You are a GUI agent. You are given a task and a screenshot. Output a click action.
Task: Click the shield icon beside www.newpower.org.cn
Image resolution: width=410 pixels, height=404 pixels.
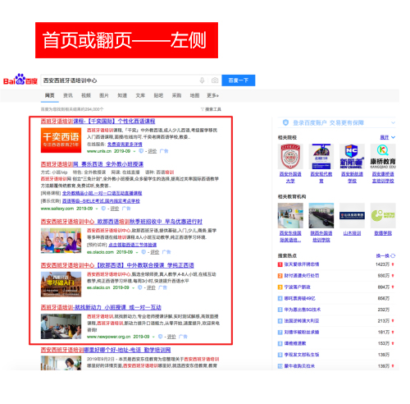[161, 337]
